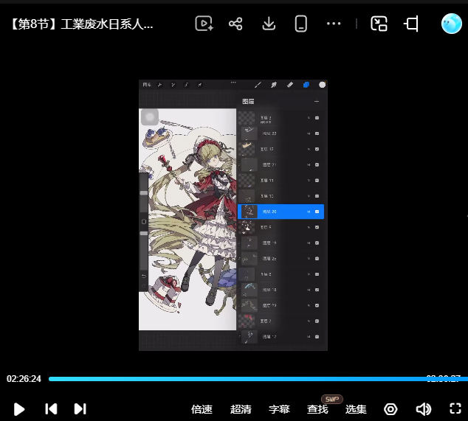This screenshot has height=421, width=468.
Task: Toggle visibility checkbox of 图层 11
Action: pos(317,181)
